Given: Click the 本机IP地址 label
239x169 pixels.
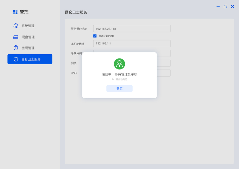Looking at the screenshot, I should 78,44.
